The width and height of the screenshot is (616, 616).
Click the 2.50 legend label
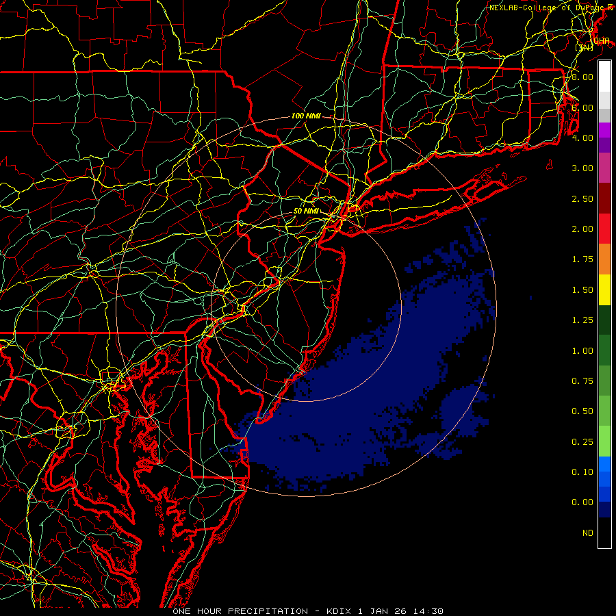click(x=582, y=198)
